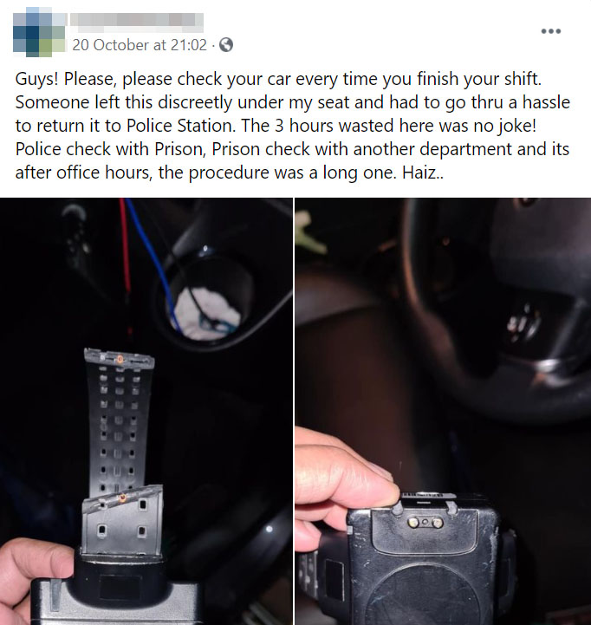Open the blurred poster name link
This screenshot has height=625, width=591.
click(x=137, y=22)
